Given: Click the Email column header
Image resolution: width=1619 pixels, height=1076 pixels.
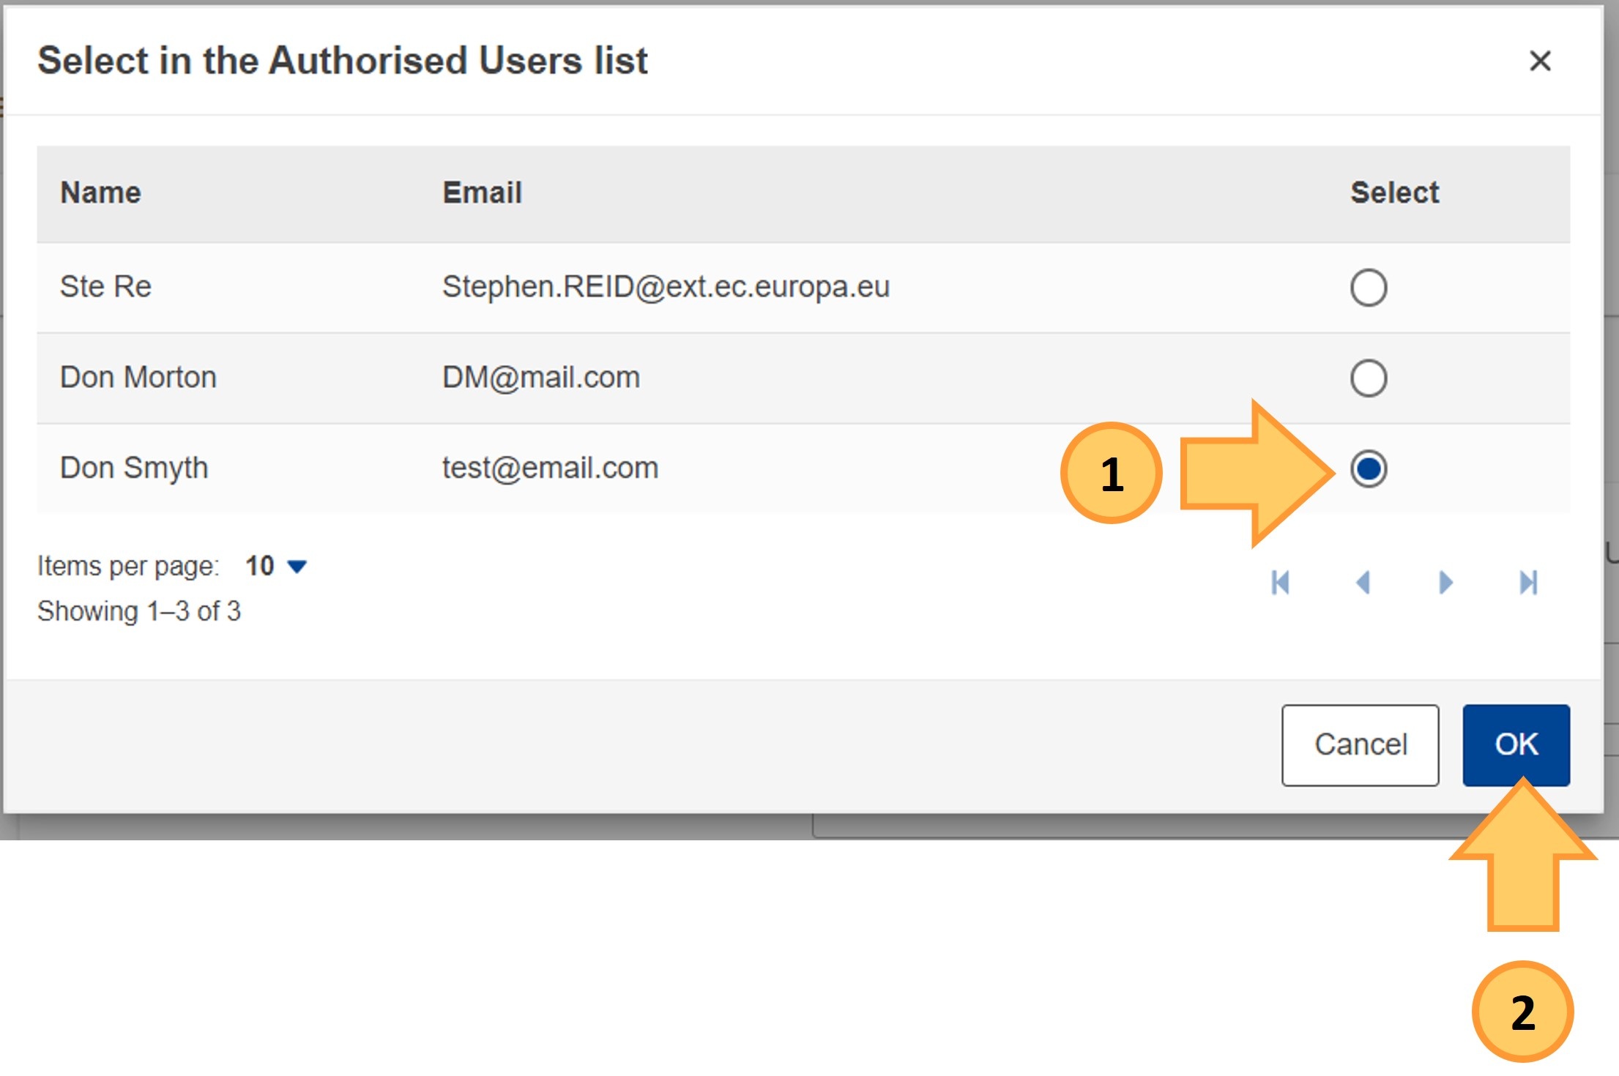Looking at the screenshot, I should tap(482, 193).
